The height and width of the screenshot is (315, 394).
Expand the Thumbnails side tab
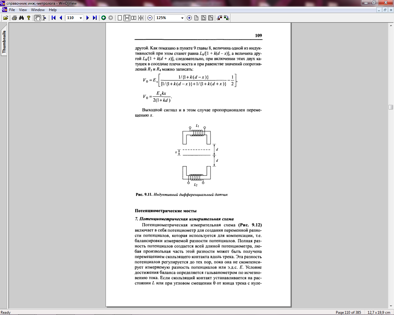(4, 42)
